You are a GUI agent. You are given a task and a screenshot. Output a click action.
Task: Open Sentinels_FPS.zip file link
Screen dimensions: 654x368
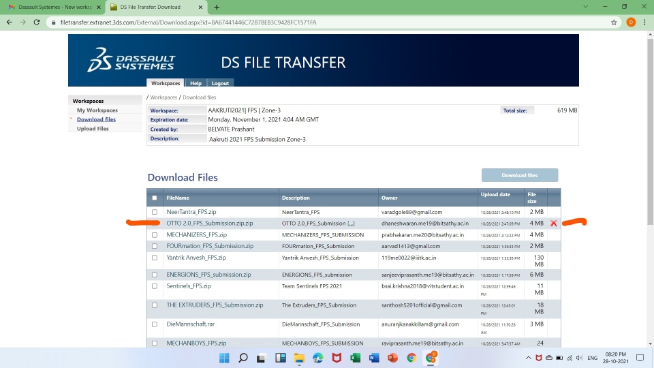[x=189, y=286]
